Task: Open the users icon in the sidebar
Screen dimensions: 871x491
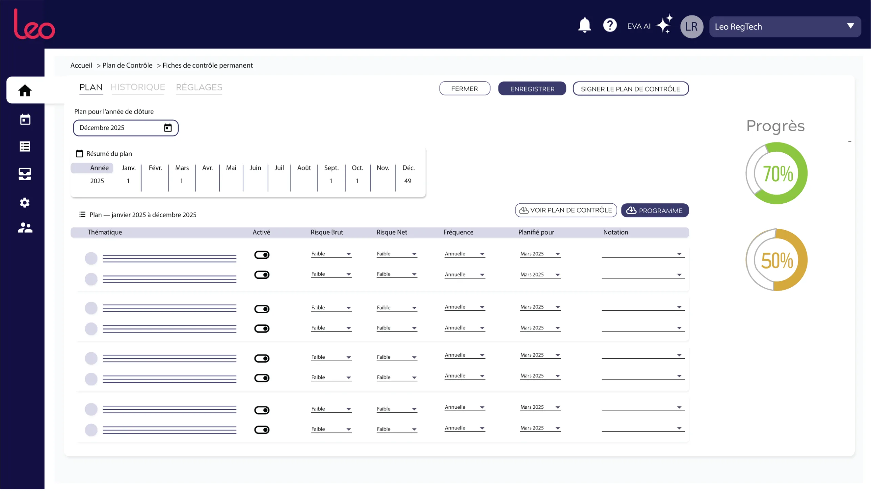Action: click(25, 227)
